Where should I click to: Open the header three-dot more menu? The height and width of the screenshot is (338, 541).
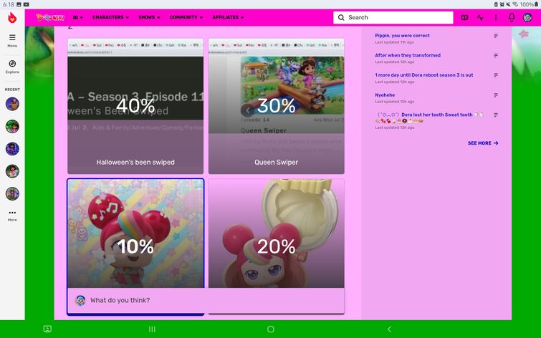click(496, 18)
